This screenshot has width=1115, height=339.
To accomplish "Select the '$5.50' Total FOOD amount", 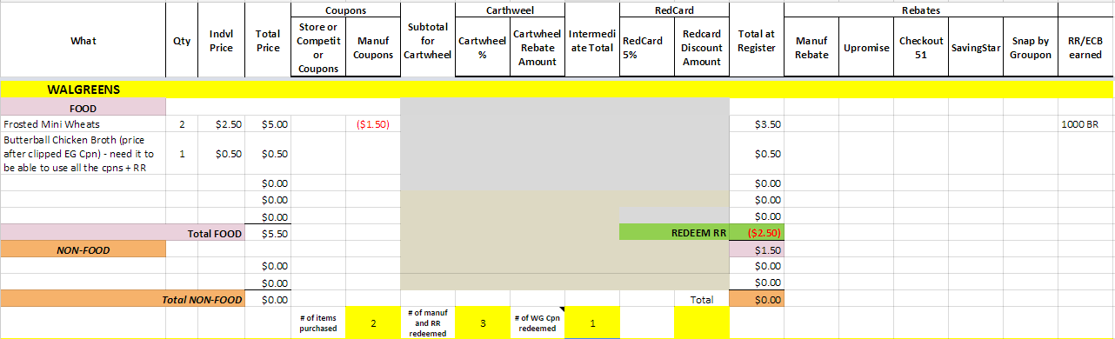I will pos(268,233).
